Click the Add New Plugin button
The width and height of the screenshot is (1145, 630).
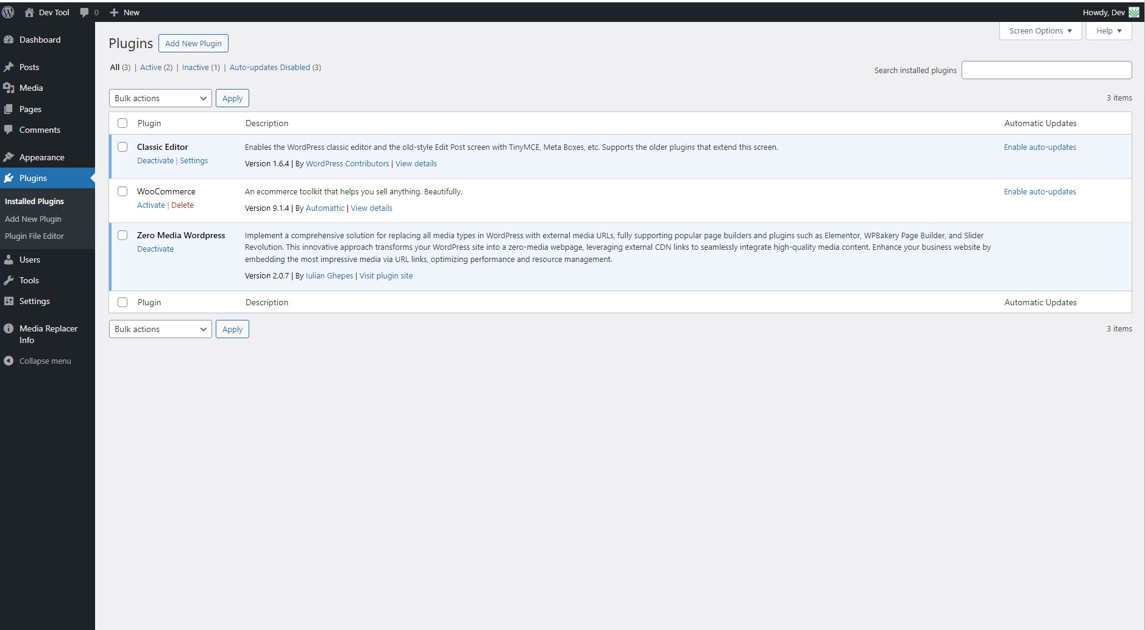[193, 43]
